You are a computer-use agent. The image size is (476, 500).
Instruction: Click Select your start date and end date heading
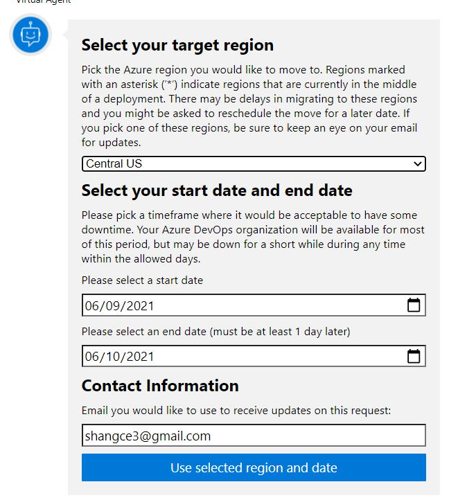click(x=217, y=190)
